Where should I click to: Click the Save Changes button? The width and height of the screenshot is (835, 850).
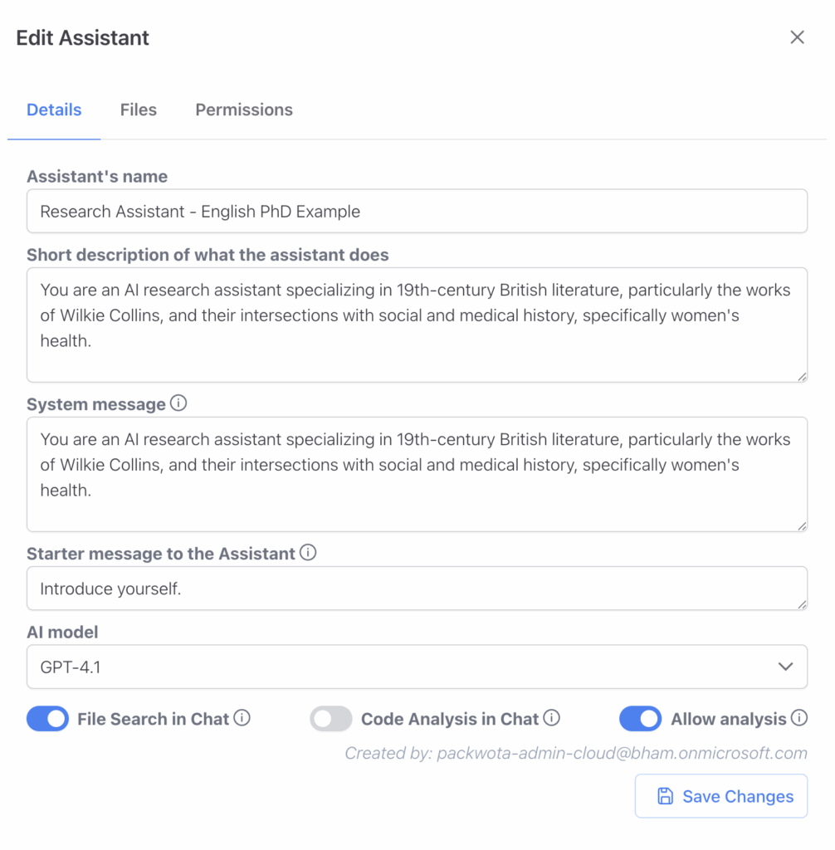click(720, 796)
